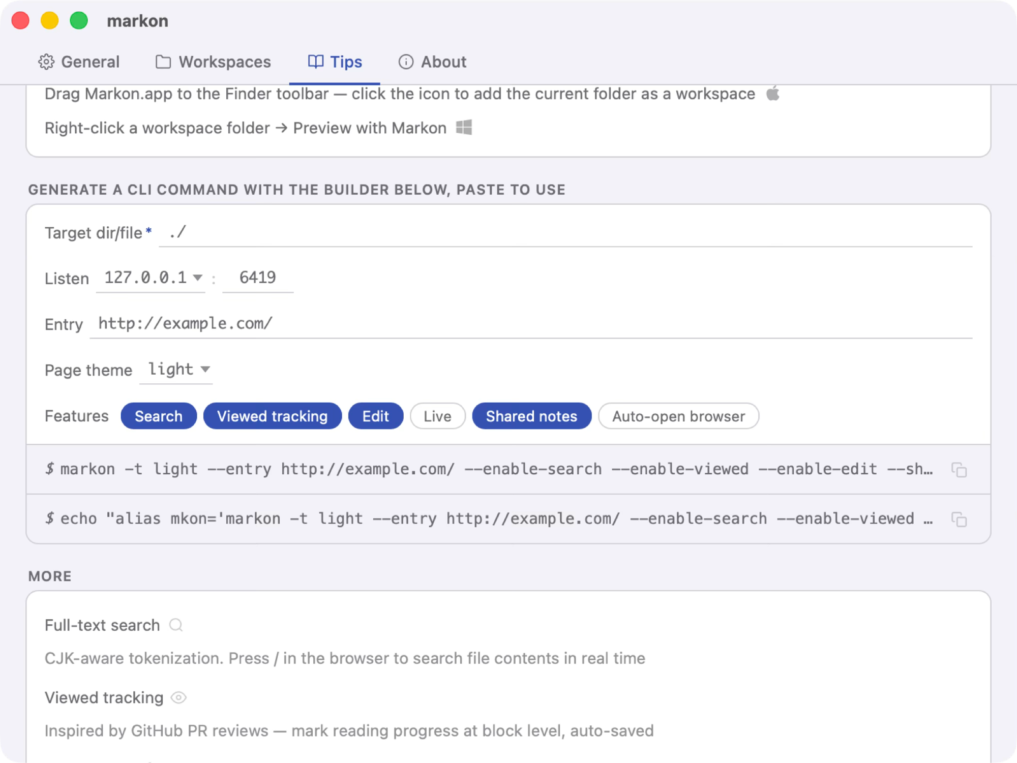Click the 'Entry' label
The width and height of the screenshot is (1017, 763).
tap(64, 324)
